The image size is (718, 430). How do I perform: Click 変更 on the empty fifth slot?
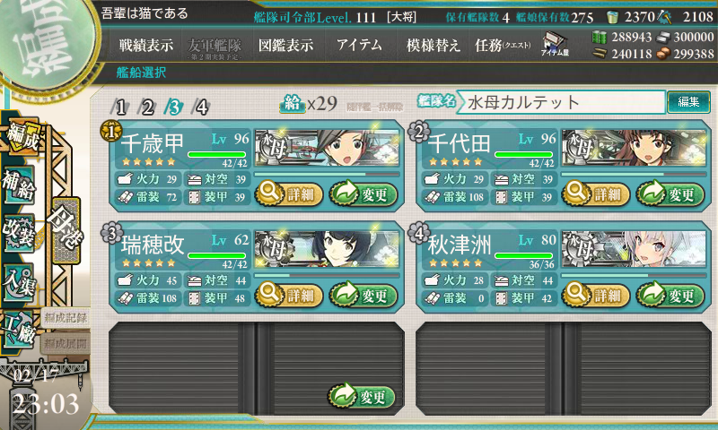pyautogui.click(x=363, y=396)
